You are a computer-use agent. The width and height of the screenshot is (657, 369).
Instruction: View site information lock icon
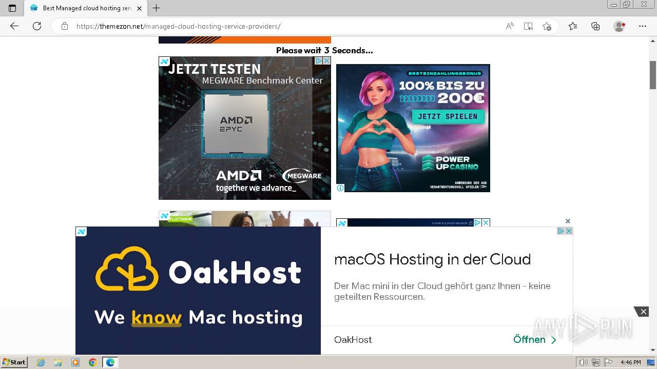[65, 26]
